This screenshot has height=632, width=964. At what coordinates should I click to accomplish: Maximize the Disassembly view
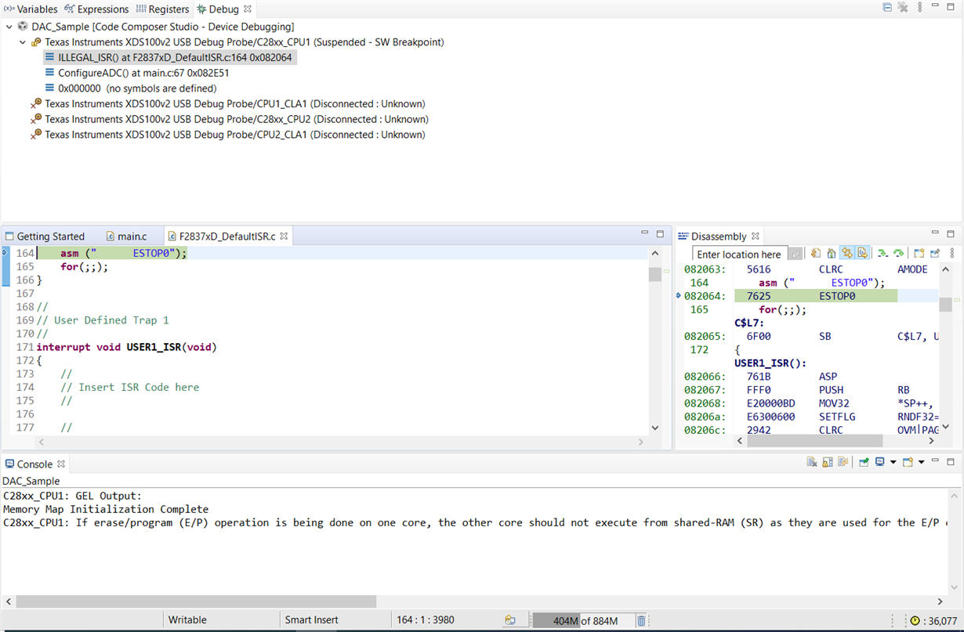point(951,233)
